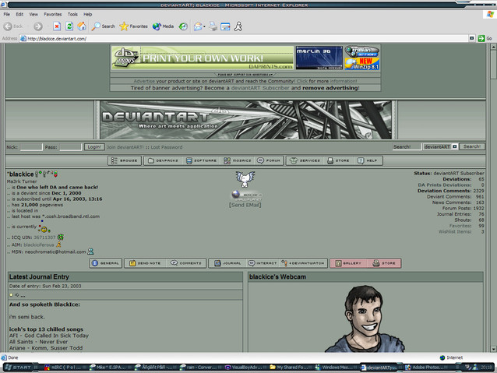
Task: Open the Edit menu
Action: point(19,14)
